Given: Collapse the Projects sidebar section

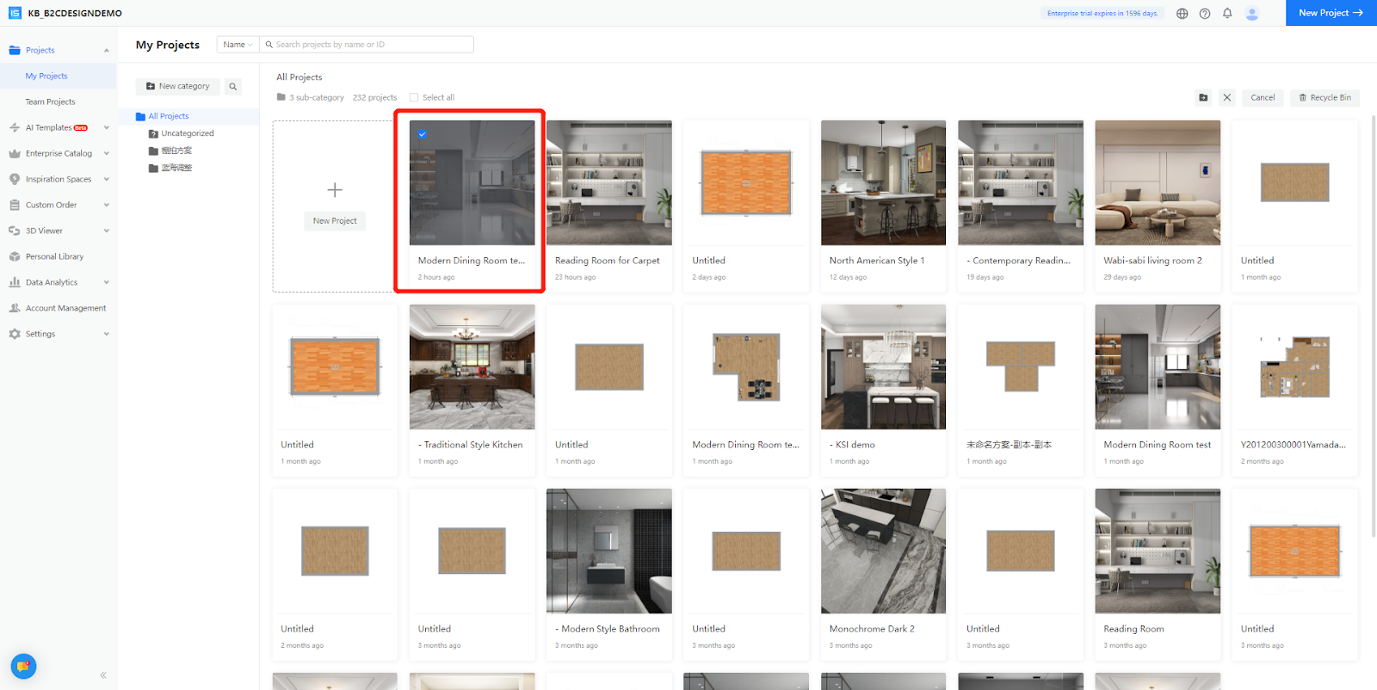Looking at the screenshot, I should click(x=106, y=50).
